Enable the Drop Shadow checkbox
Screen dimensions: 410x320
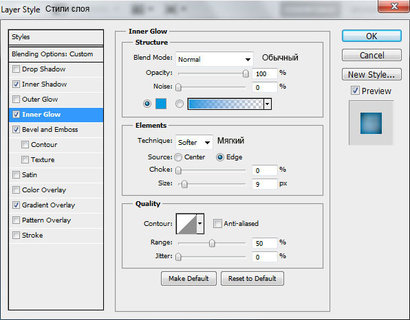tap(16, 69)
